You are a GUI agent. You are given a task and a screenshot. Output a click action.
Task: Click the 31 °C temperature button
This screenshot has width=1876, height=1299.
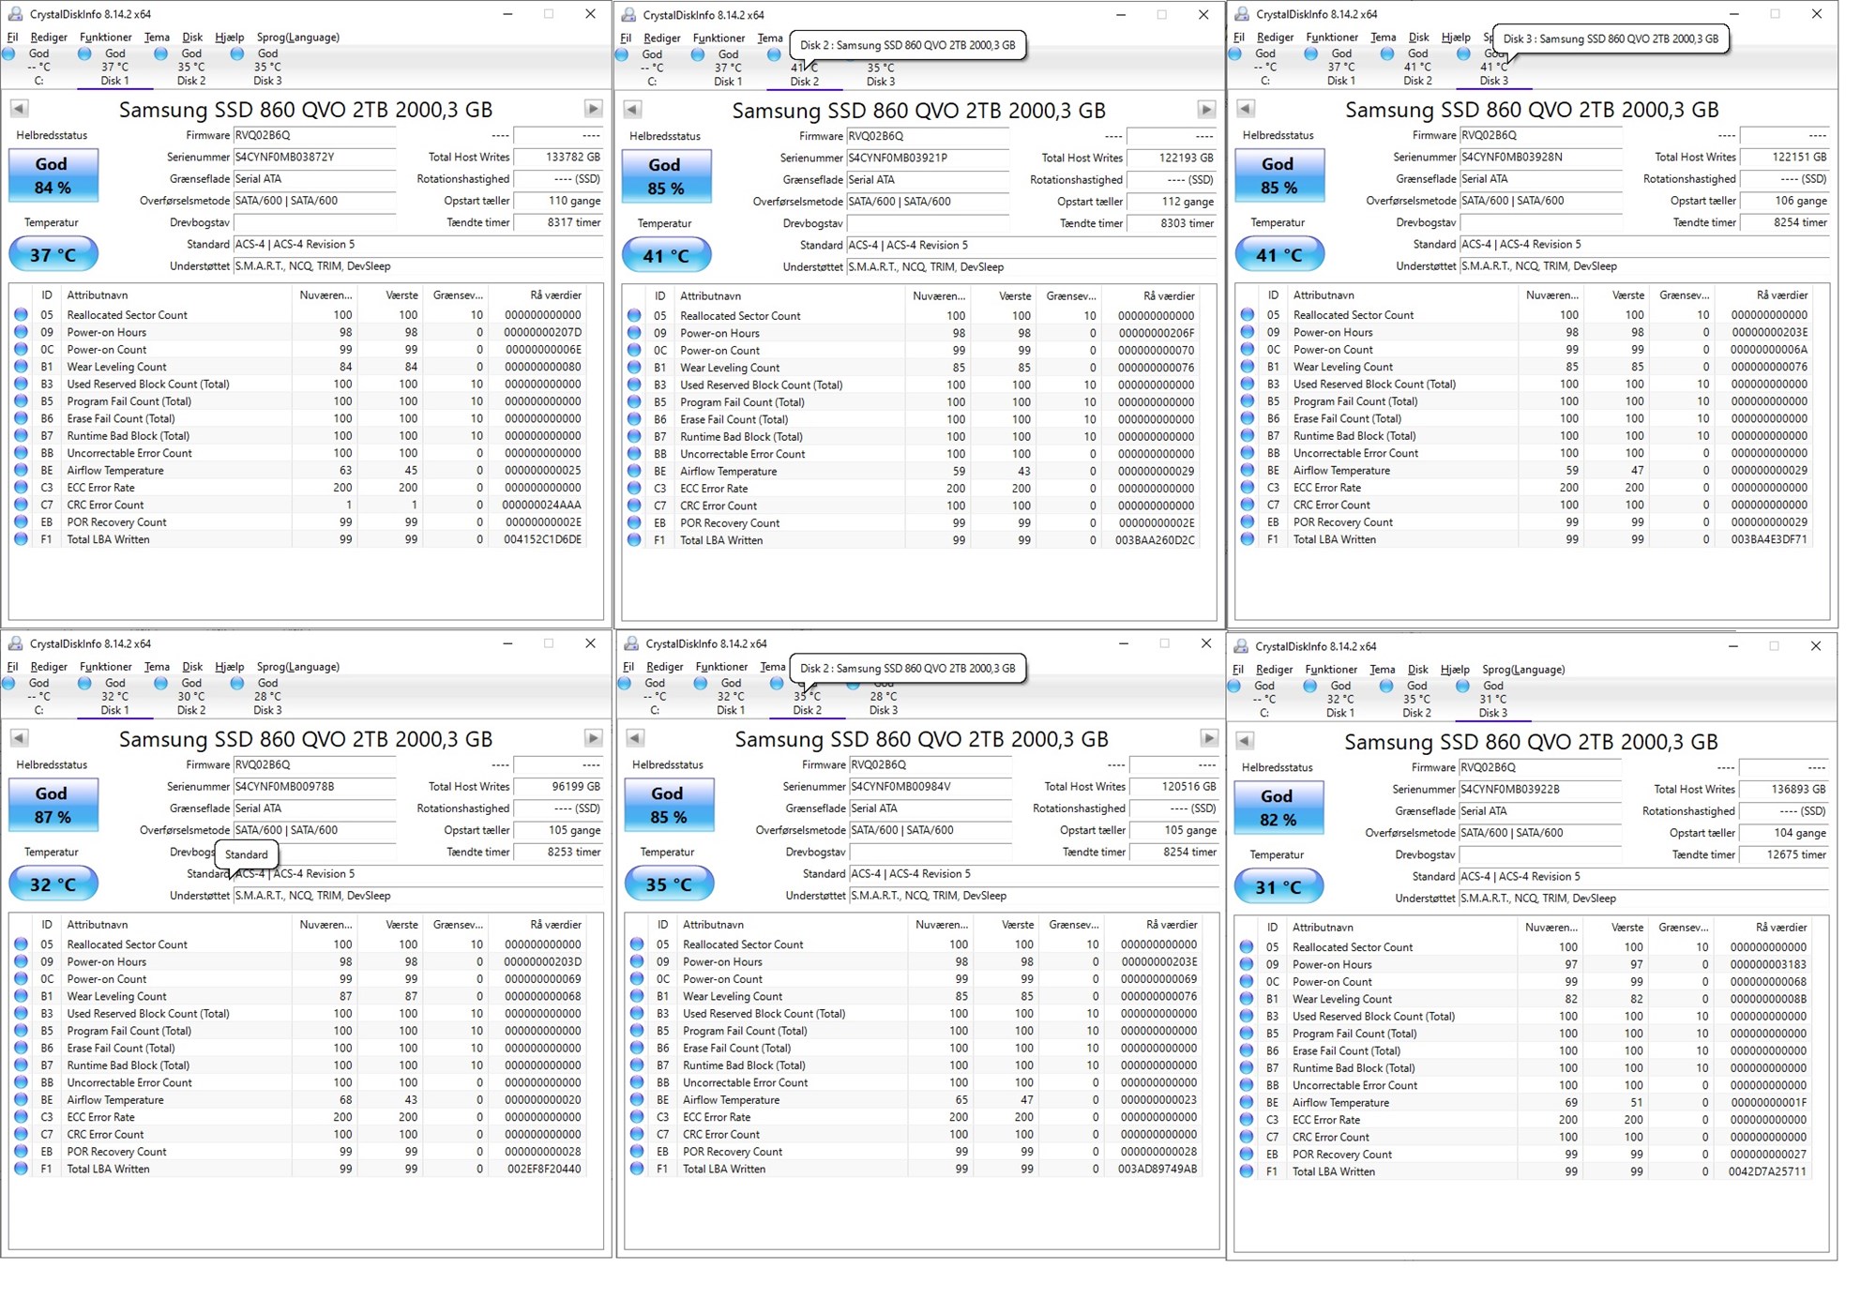(1278, 886)
